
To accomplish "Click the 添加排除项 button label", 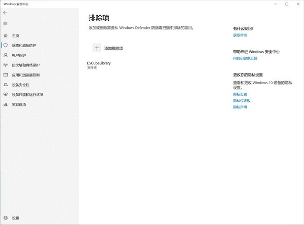I will click(113, 48).
